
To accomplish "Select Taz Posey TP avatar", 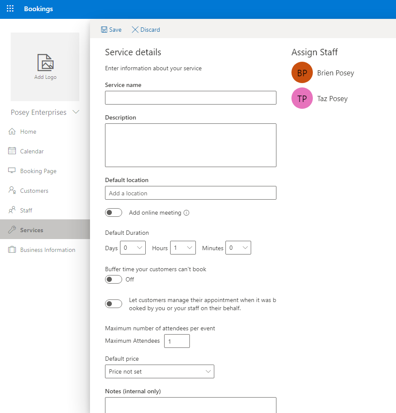I will [302, 98].
